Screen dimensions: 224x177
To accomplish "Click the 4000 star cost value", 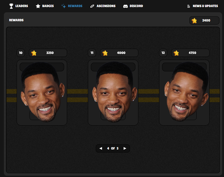I will [121, 53].
